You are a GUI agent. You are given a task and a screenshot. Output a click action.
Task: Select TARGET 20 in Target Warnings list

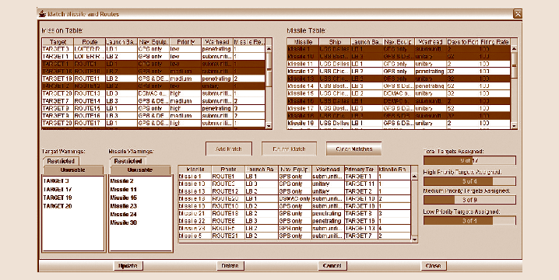(x=58, y=206)
